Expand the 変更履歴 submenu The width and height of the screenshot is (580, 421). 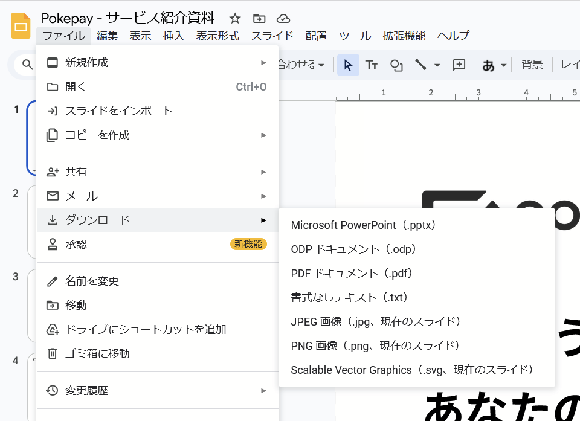coord(157,391)
